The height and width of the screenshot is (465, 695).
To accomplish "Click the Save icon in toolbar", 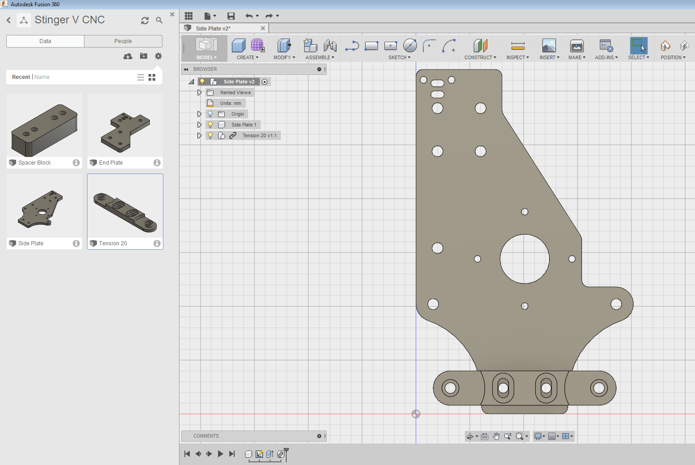I will click(x=231, y=16).
